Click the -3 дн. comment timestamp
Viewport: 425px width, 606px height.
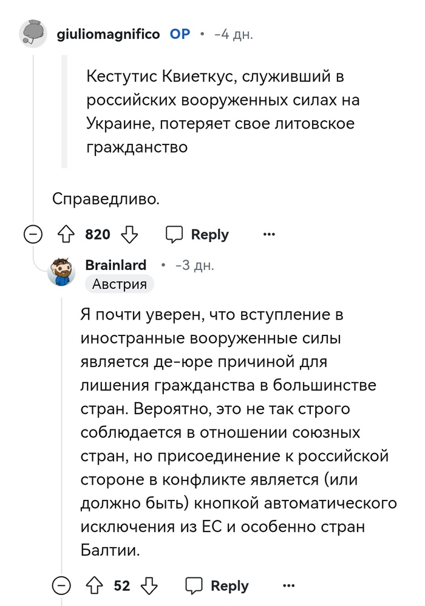click(x=194, y=265)
